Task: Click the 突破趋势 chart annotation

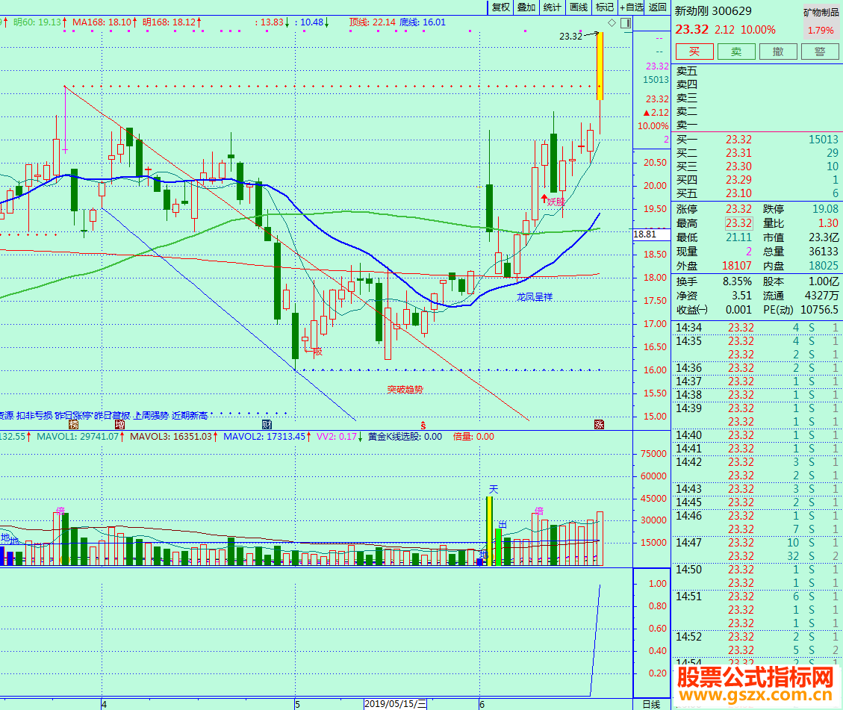Action: [x=405, y=389]
